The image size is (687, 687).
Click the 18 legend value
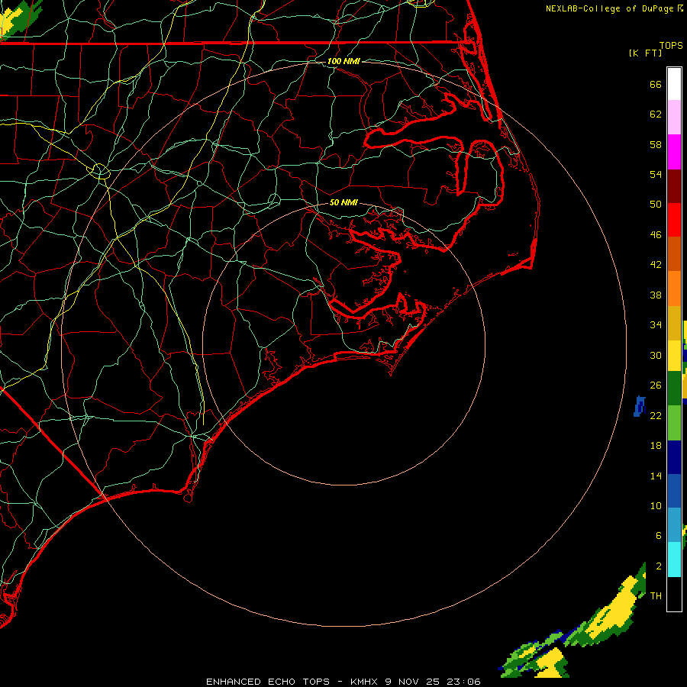click(656, 446)
